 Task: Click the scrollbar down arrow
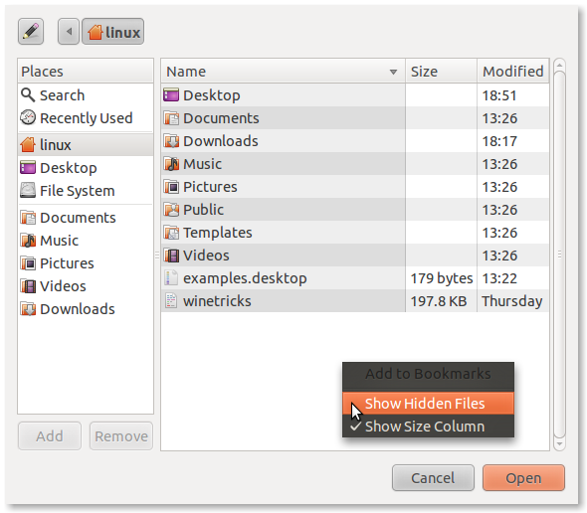(559, 444)
